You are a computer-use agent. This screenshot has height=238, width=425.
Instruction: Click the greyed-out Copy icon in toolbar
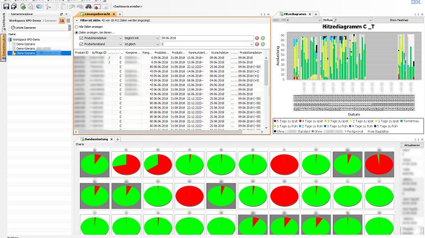(x=56, y=6)
